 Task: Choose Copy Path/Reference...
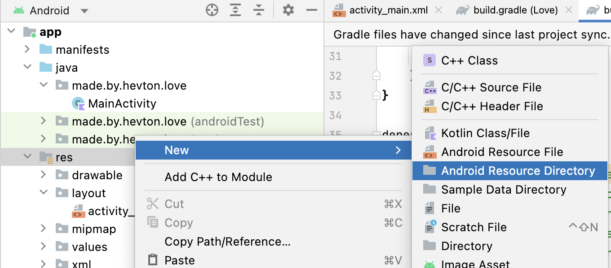pos(274,242)
